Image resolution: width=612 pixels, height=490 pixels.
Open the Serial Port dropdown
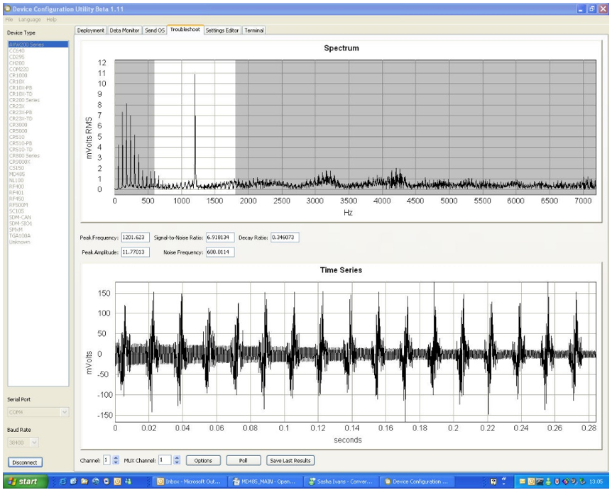pos(65,412)
